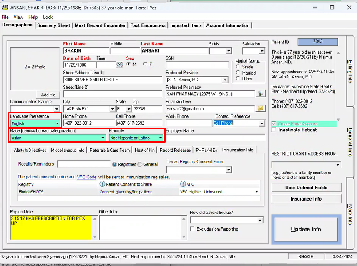
Task: Expand the Preferred Provider dropdown
Action: 225,80
